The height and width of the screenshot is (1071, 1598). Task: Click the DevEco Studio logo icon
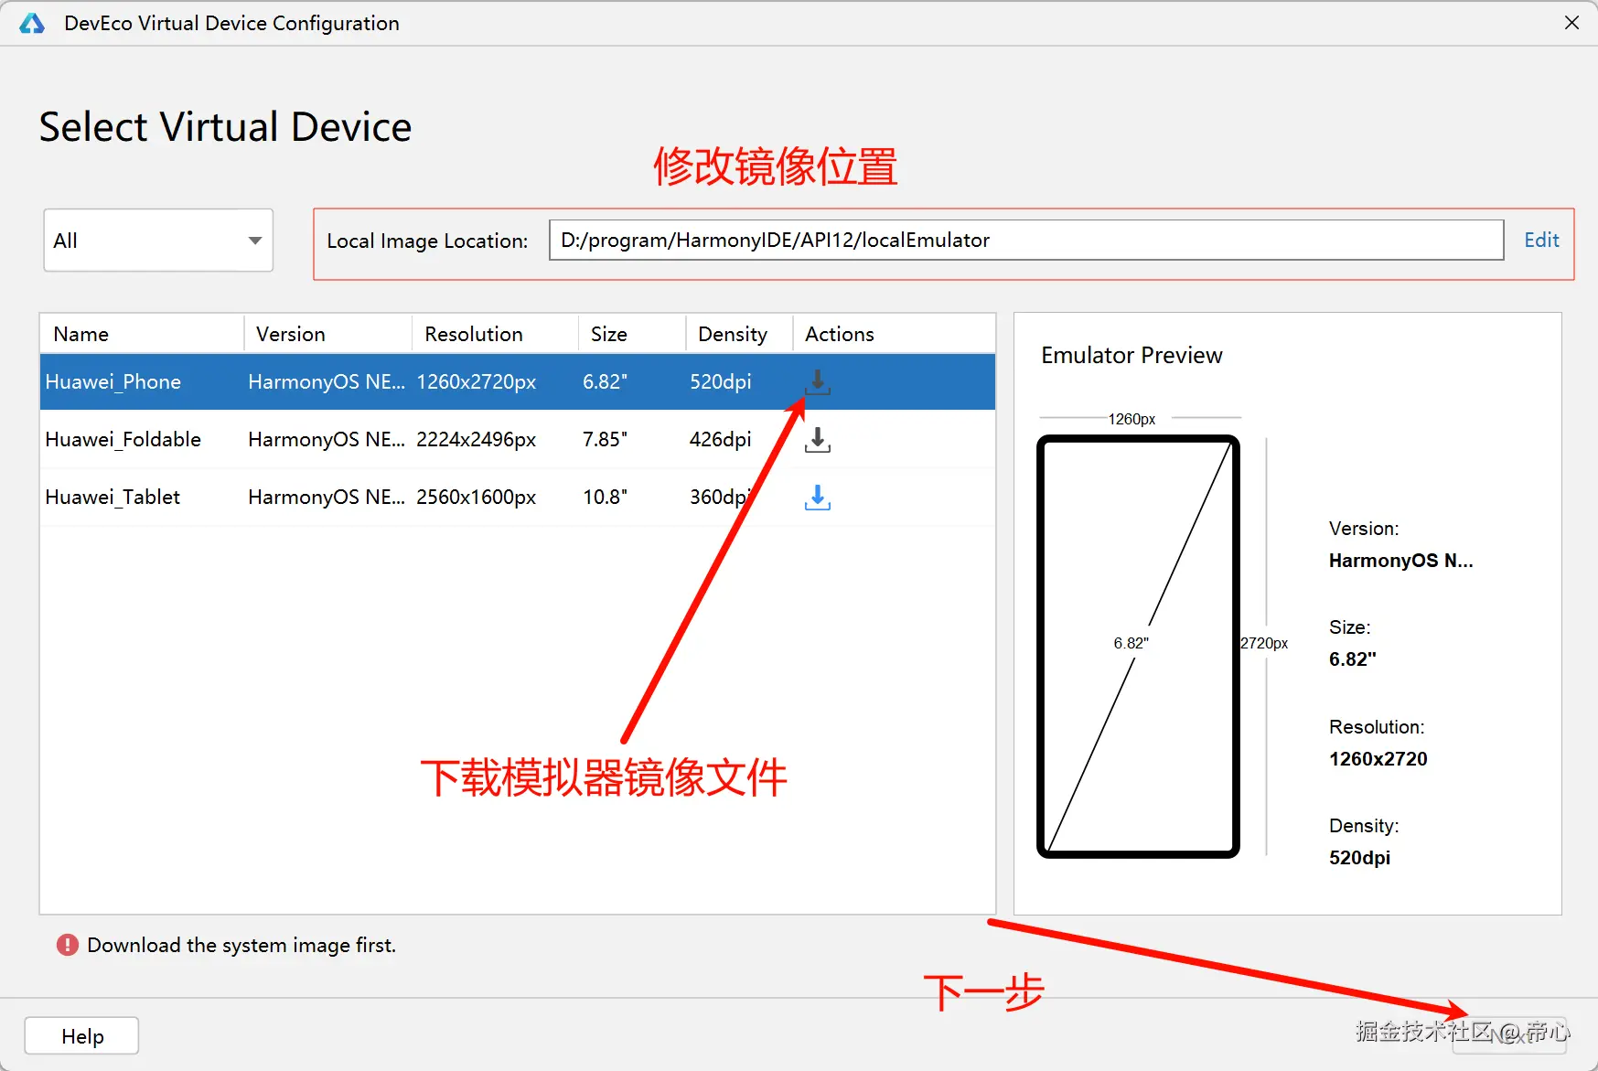(32, 24)
